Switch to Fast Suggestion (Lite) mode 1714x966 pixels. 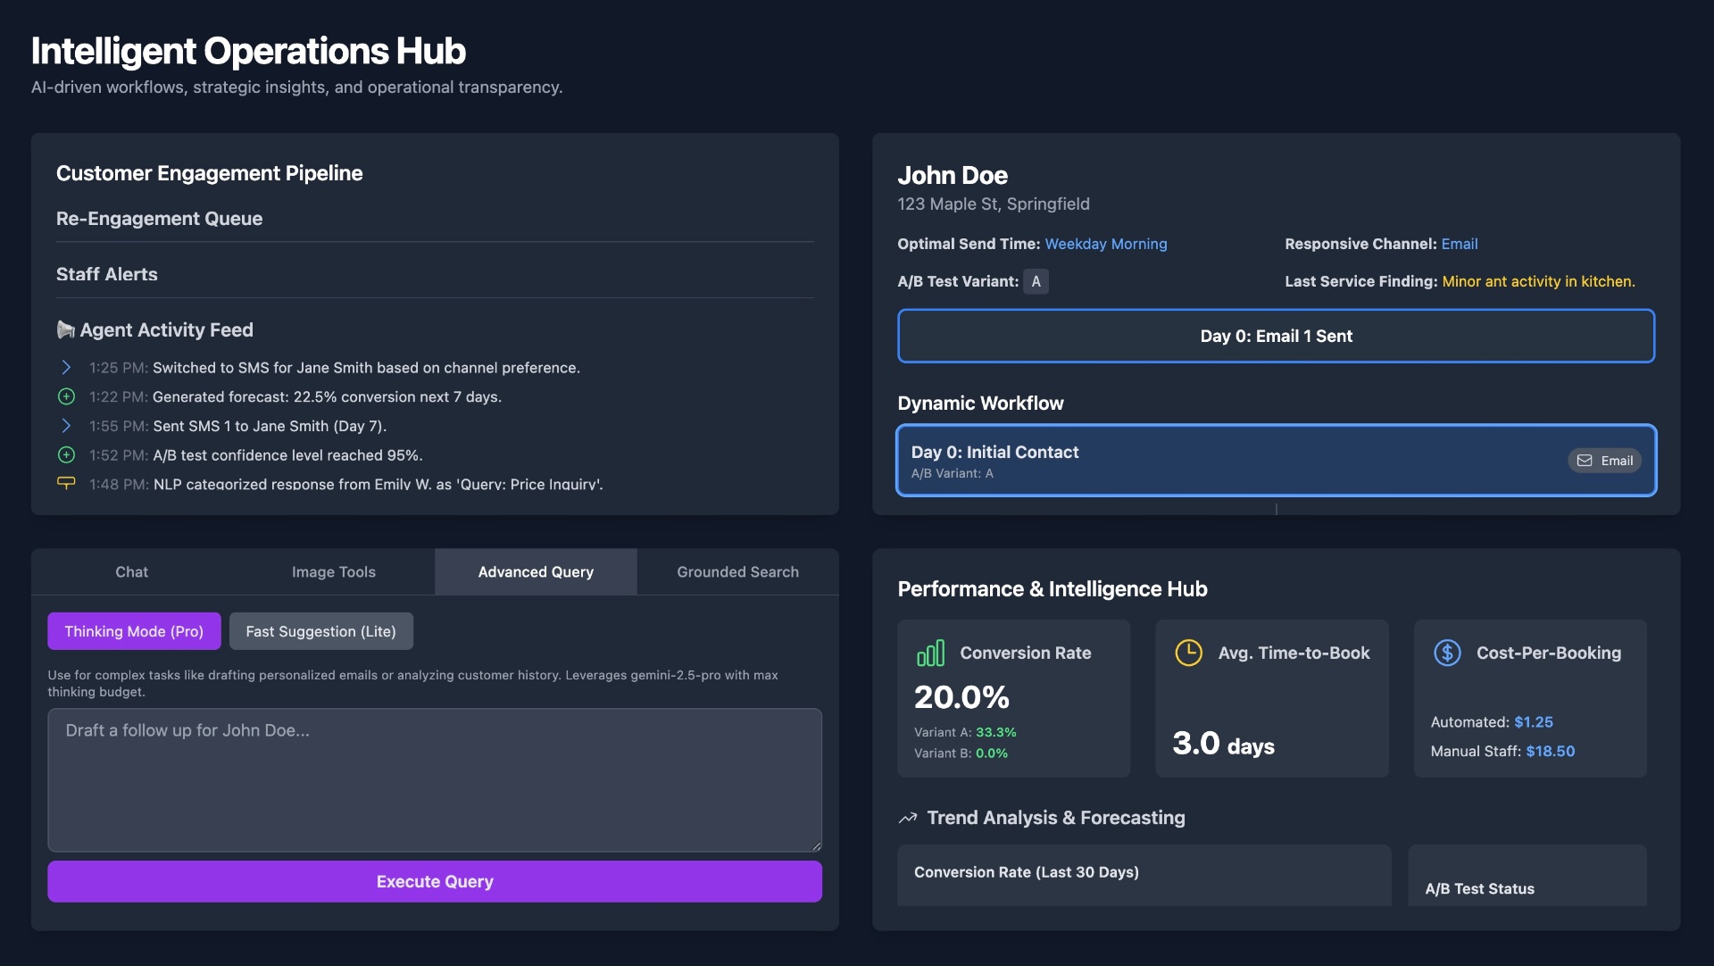tap(320, 631)
